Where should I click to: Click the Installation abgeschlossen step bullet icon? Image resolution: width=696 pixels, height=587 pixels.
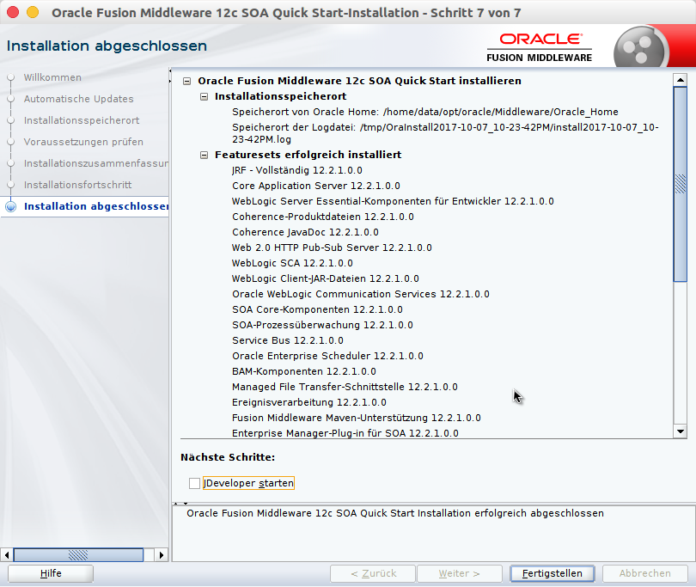10,206
